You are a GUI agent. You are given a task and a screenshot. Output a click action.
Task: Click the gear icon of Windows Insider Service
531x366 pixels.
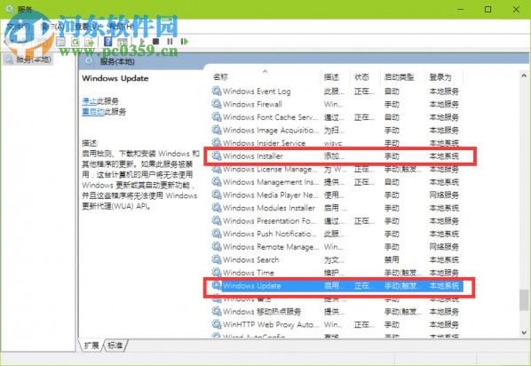pyautogui.click(x=217, y=143)
